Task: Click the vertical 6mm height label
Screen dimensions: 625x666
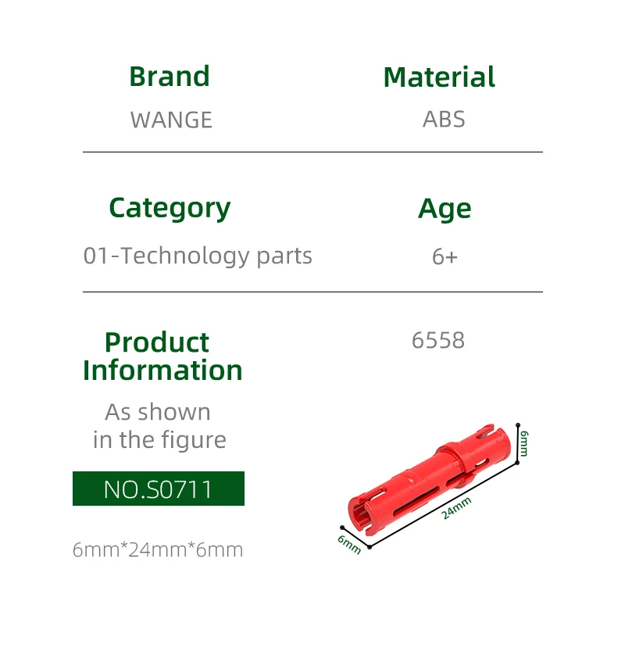Action: coord(524,442)
